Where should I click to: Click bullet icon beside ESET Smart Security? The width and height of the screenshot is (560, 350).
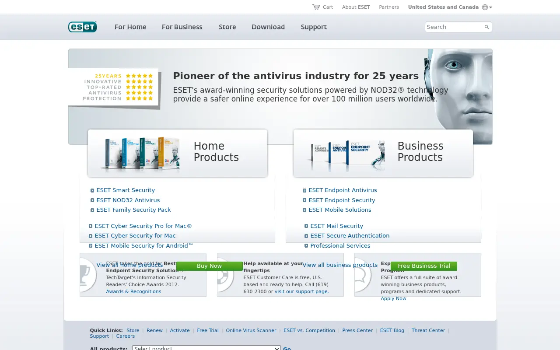point(92,190)
